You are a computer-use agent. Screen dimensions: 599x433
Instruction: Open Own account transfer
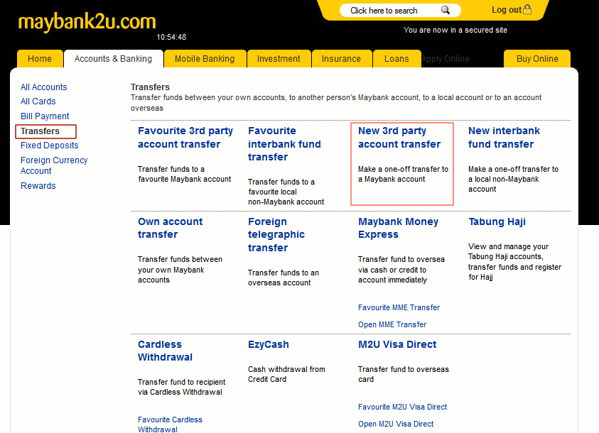click(170, 228)
